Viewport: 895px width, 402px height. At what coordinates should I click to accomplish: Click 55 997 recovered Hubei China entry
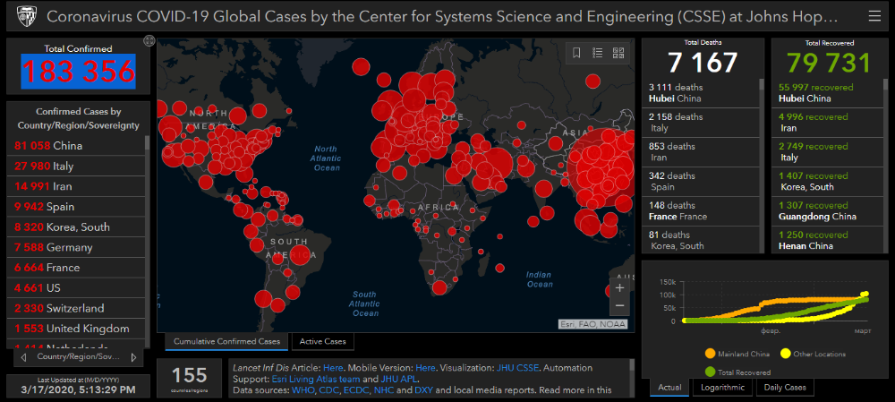[x=828, y=93]
